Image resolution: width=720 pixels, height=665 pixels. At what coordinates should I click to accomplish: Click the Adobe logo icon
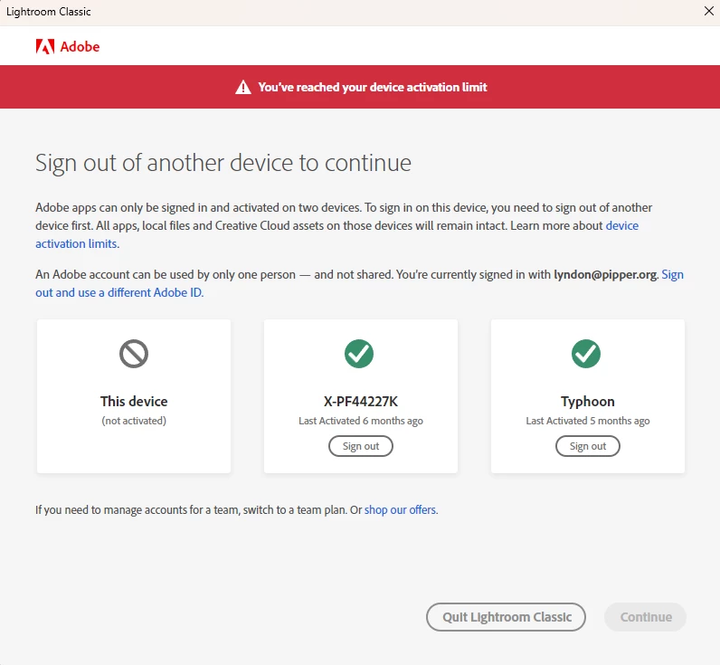(x=45, y=46)
